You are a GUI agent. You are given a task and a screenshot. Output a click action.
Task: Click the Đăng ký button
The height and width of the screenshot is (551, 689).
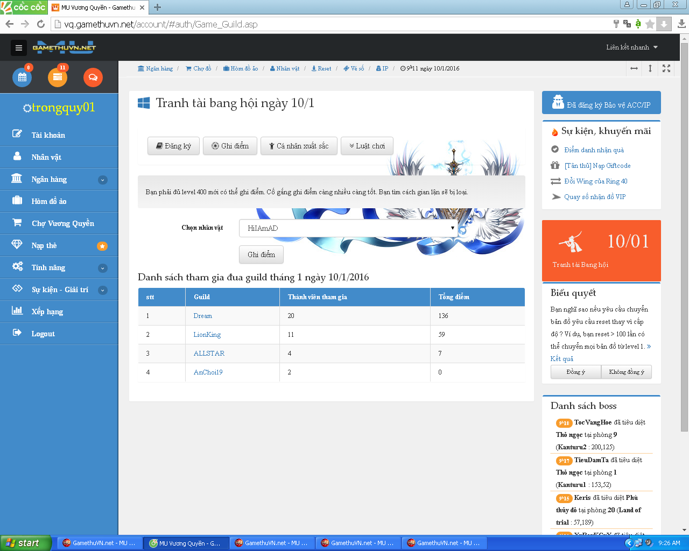pos(173,146)
